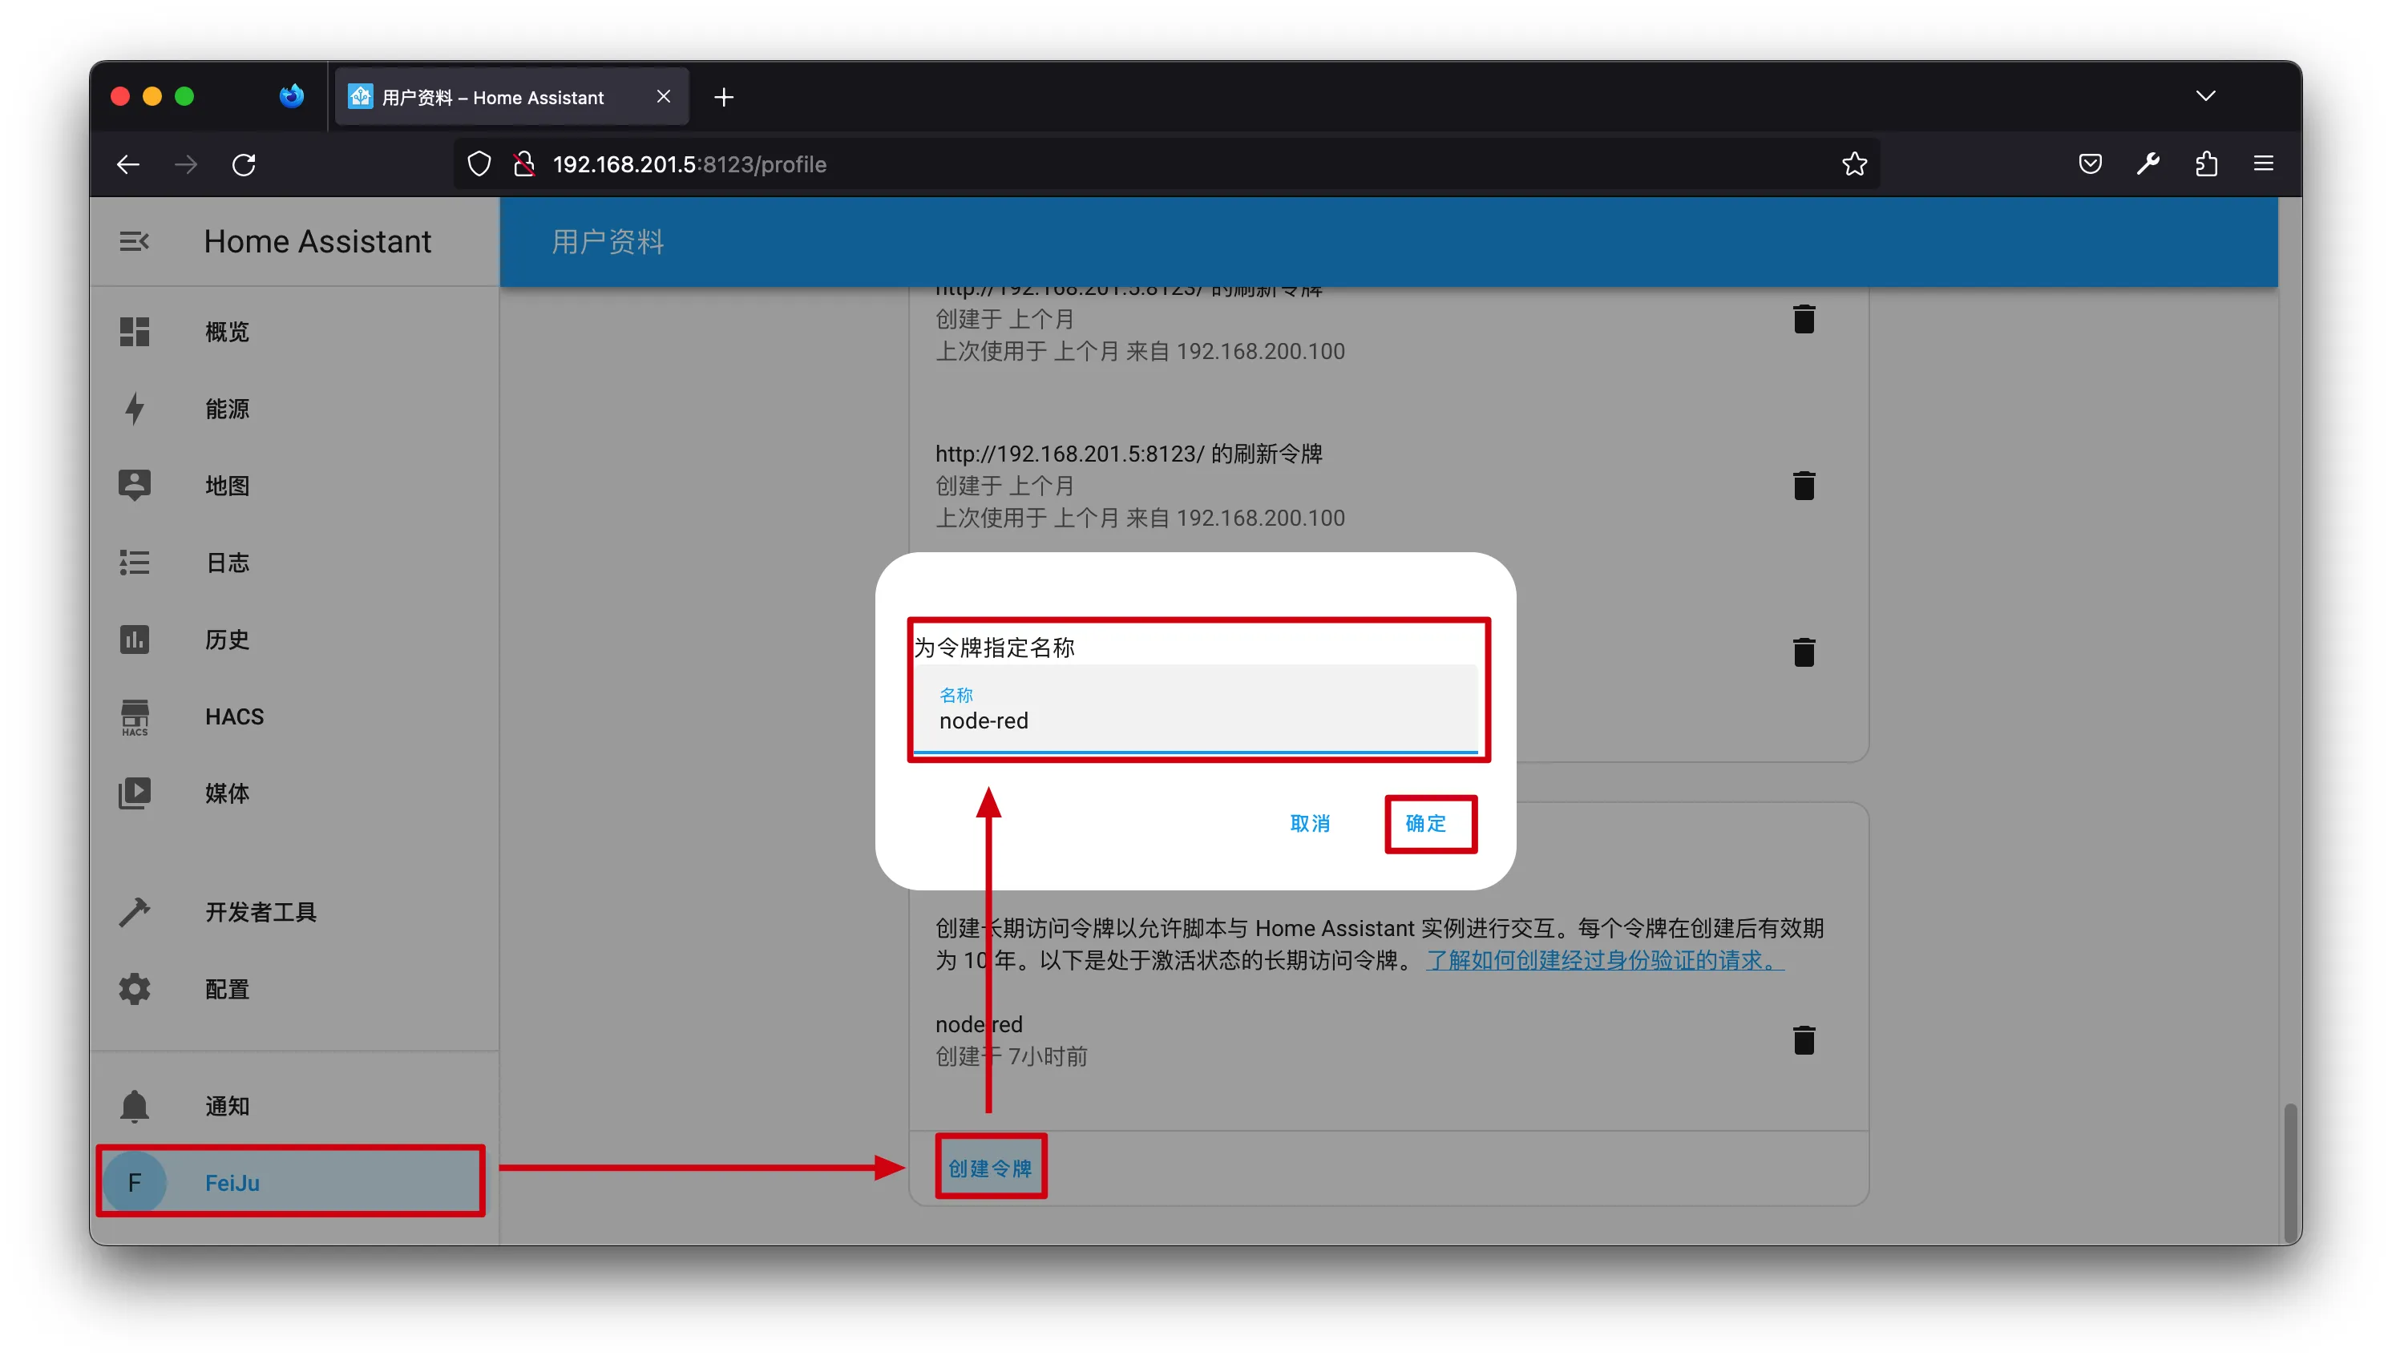
Task: Delete the node-red long-lived token
Action: click(x=1804, y=1040)
